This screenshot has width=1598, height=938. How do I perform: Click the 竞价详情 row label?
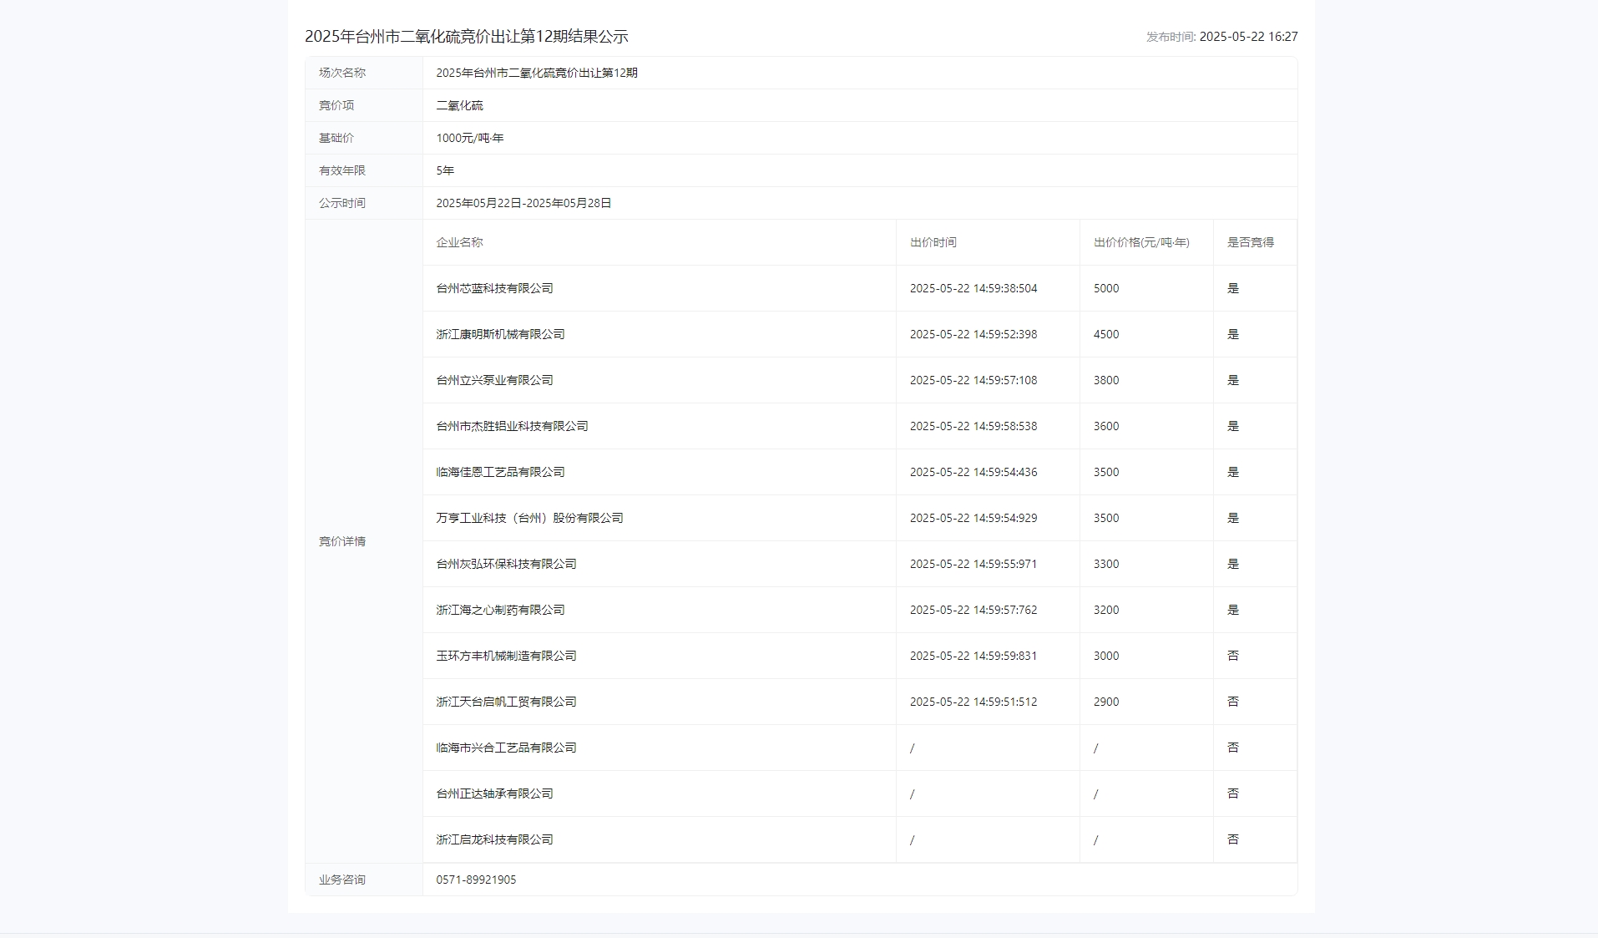[341, 541]
